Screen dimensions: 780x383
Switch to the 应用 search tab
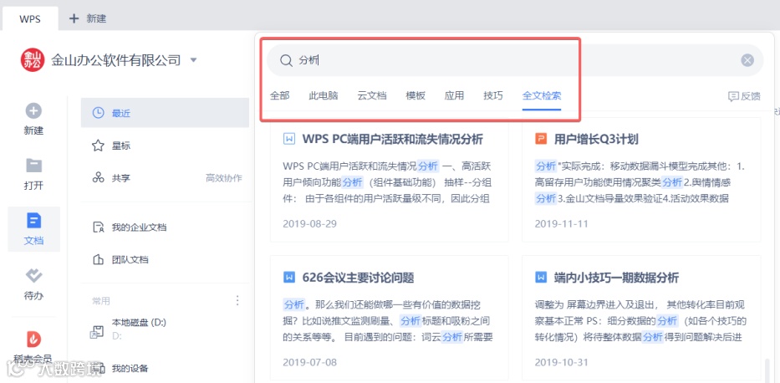454,95
